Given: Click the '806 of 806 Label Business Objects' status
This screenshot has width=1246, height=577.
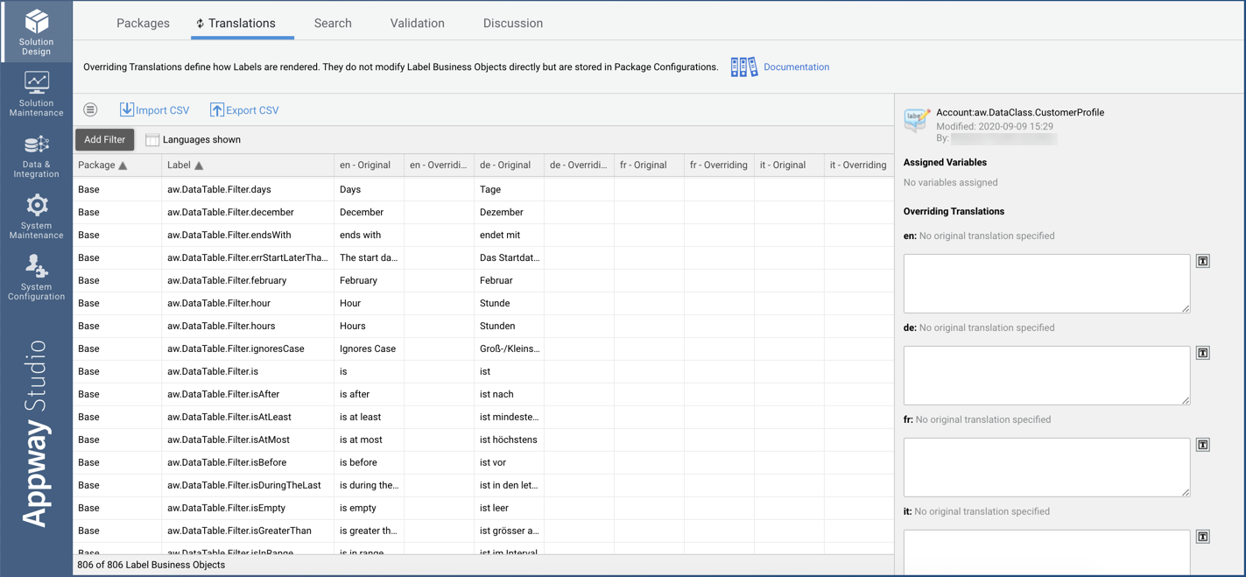Looking at the screenshot, I should click(x=151, y=565).
